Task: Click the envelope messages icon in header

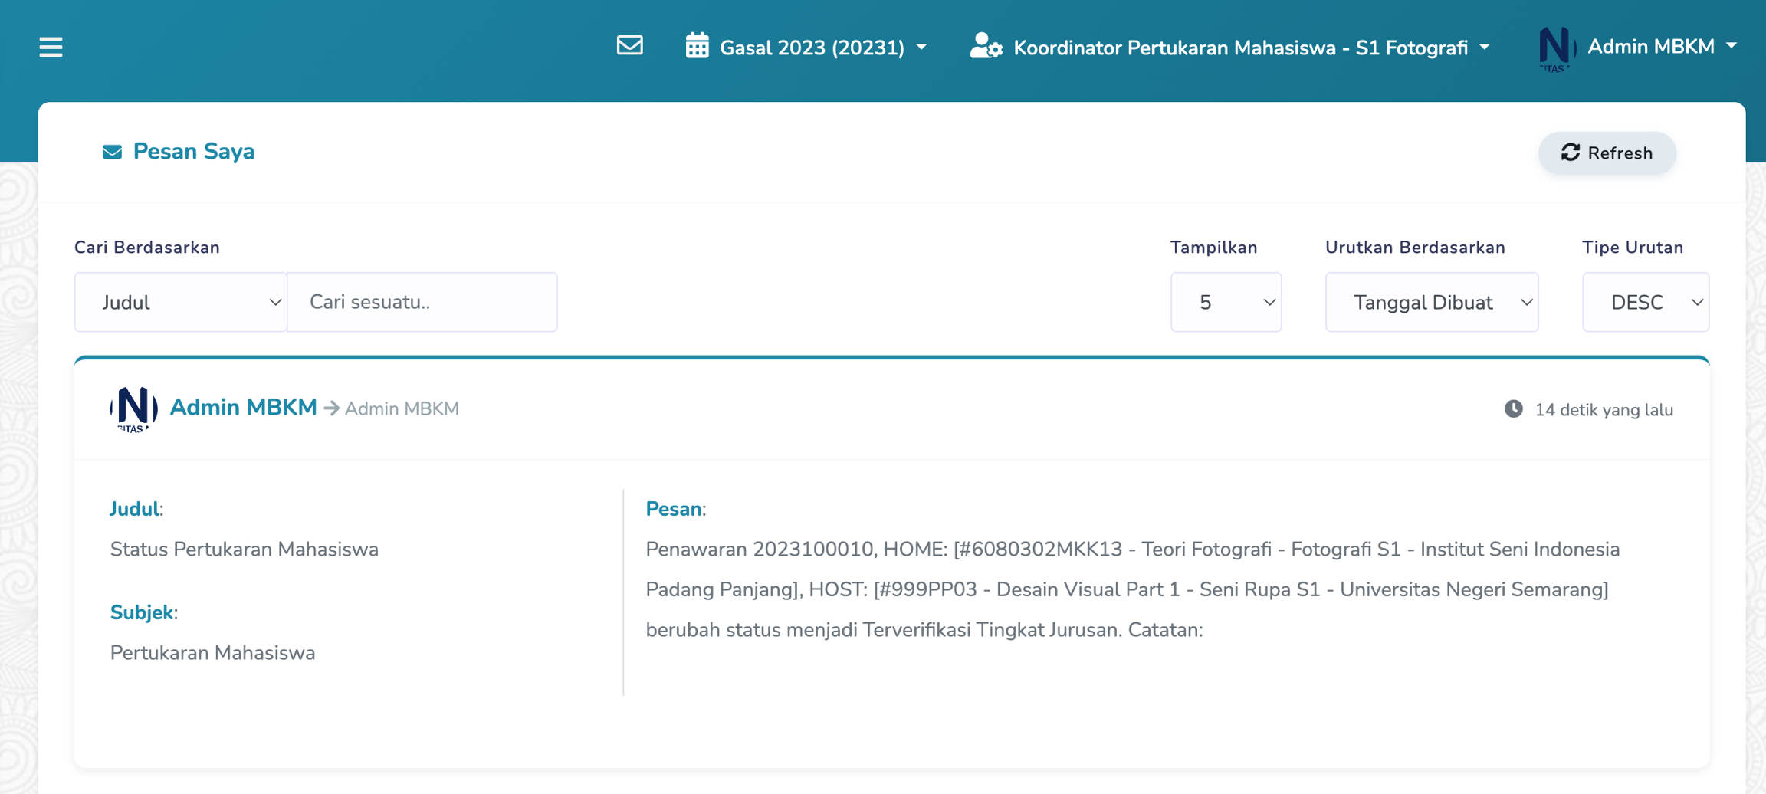Action: tap(629, 46)
